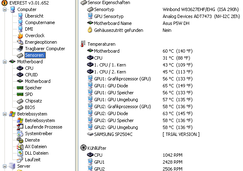This screenshot has width=243, height=171.
Task: Open the CPUID page in the tree
Action: 31,75
